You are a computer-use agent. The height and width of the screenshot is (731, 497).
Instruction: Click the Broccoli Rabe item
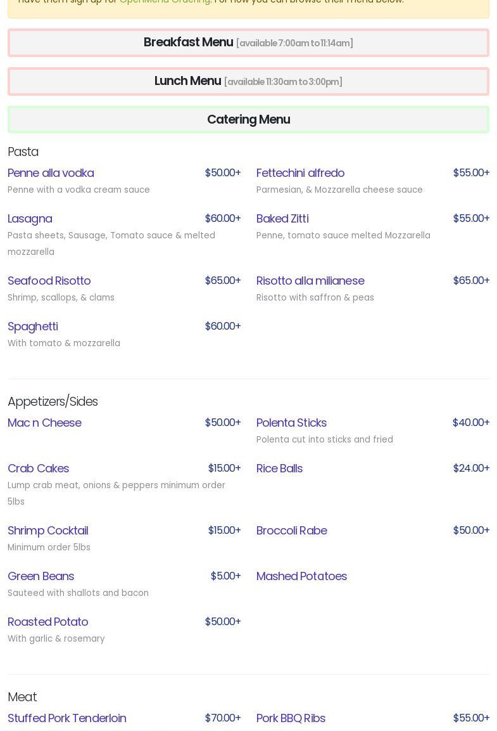[291, 531]
